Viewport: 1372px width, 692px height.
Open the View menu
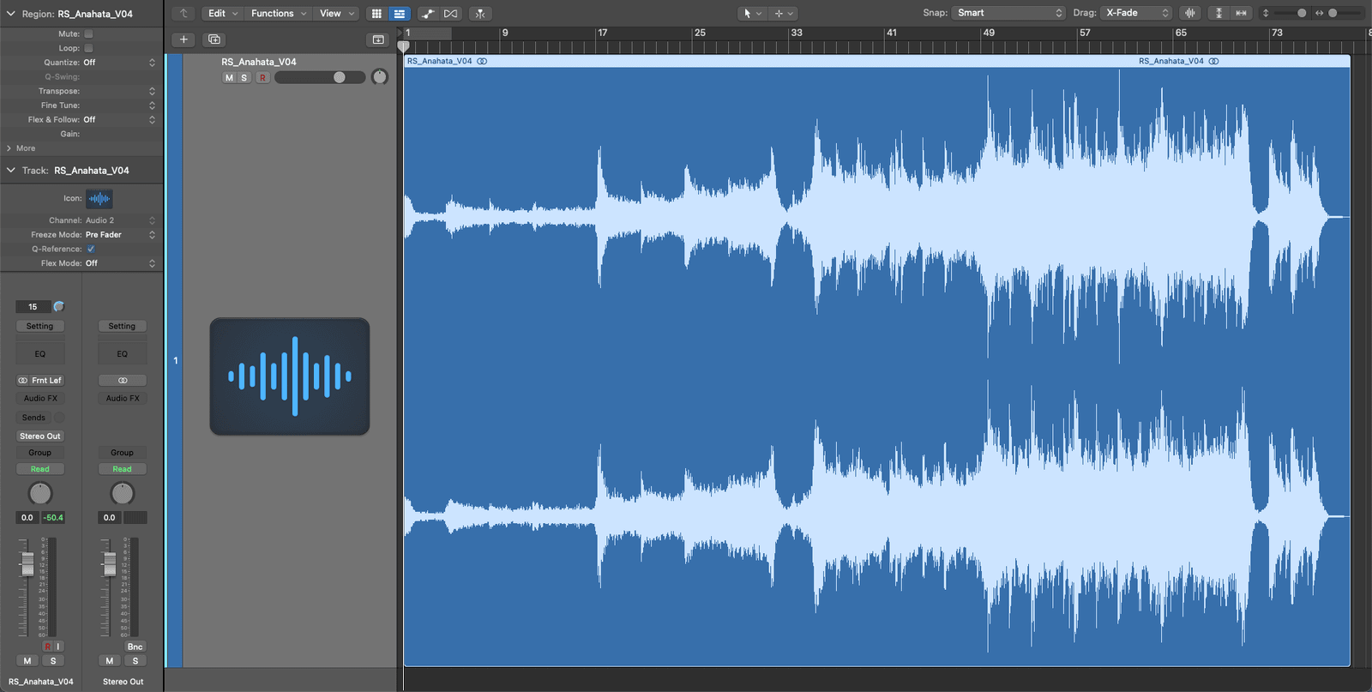pyautogui.click(x=336, y=13)
